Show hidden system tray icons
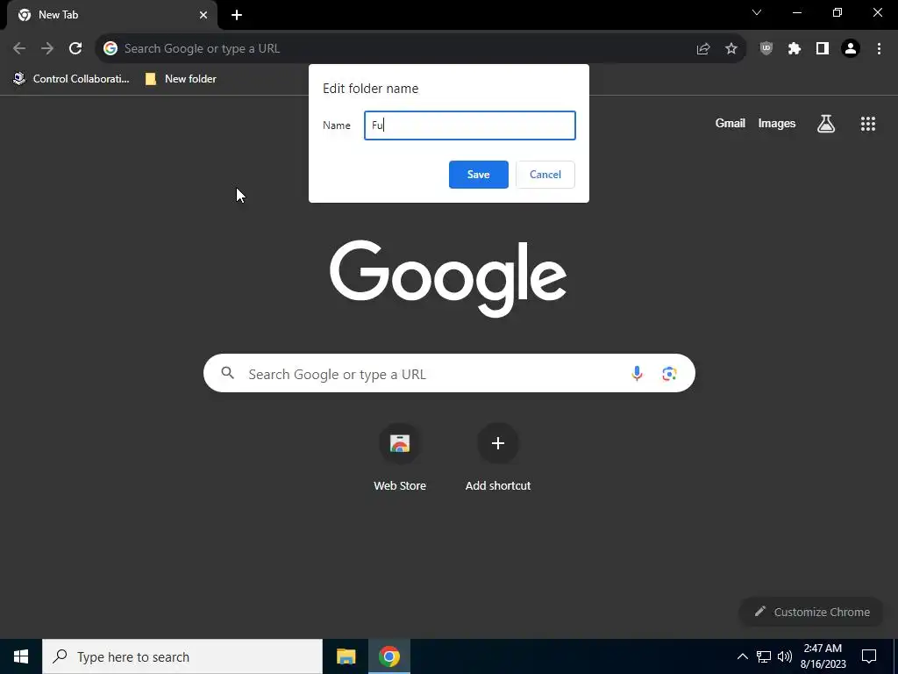Screen dimensions: 898x674 click(x=742, y=656)
